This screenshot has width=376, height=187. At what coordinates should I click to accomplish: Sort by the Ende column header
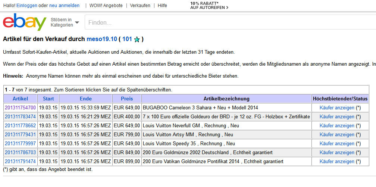pyautogui.click(x=86, y=99)
